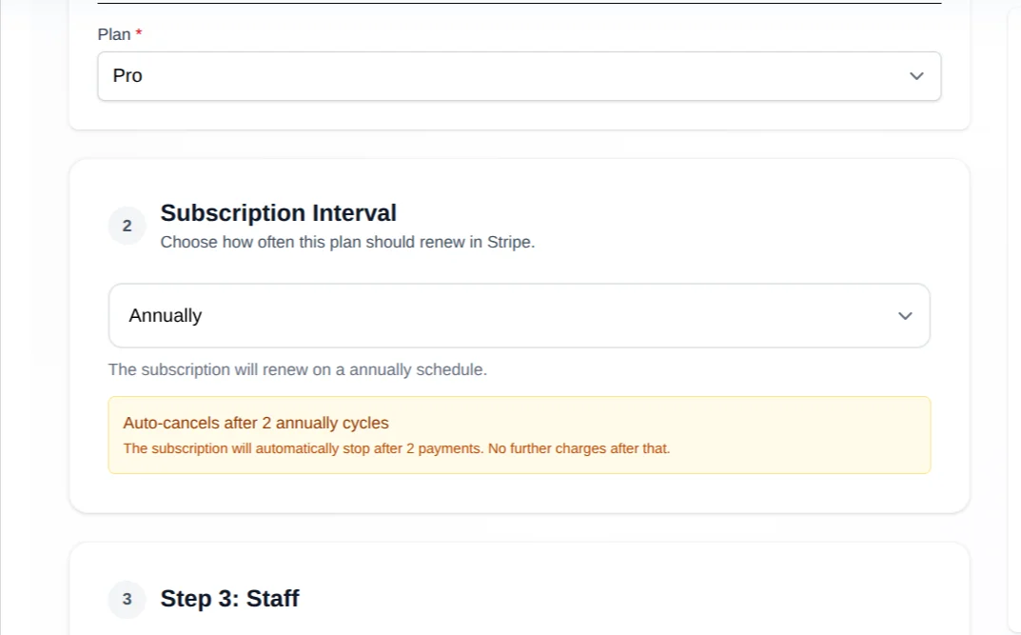Open the Annually interval dropdown
Viewport: 1021px width, 635px height.
tap(519, 316)
